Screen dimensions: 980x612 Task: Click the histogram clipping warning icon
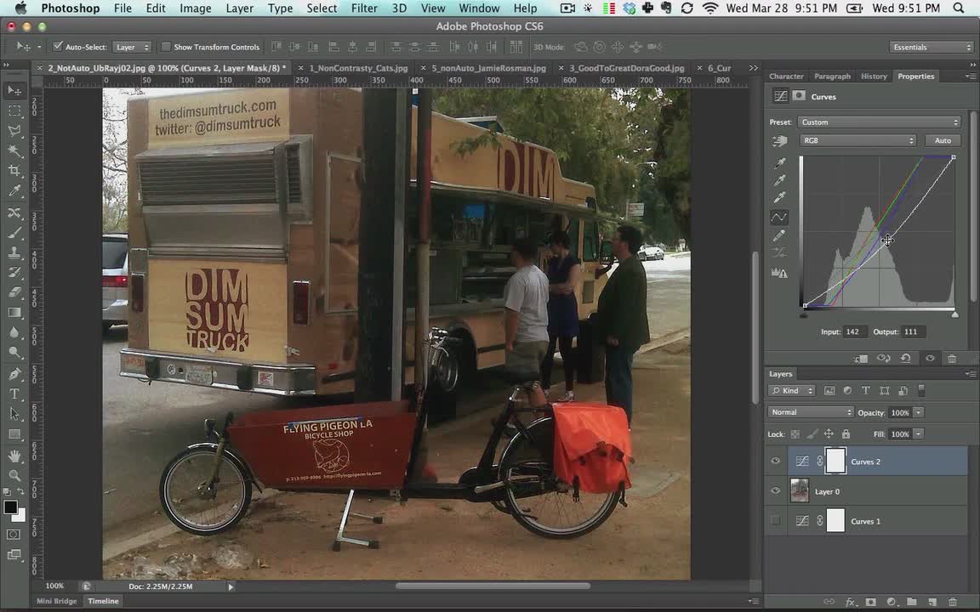point(778,273)
